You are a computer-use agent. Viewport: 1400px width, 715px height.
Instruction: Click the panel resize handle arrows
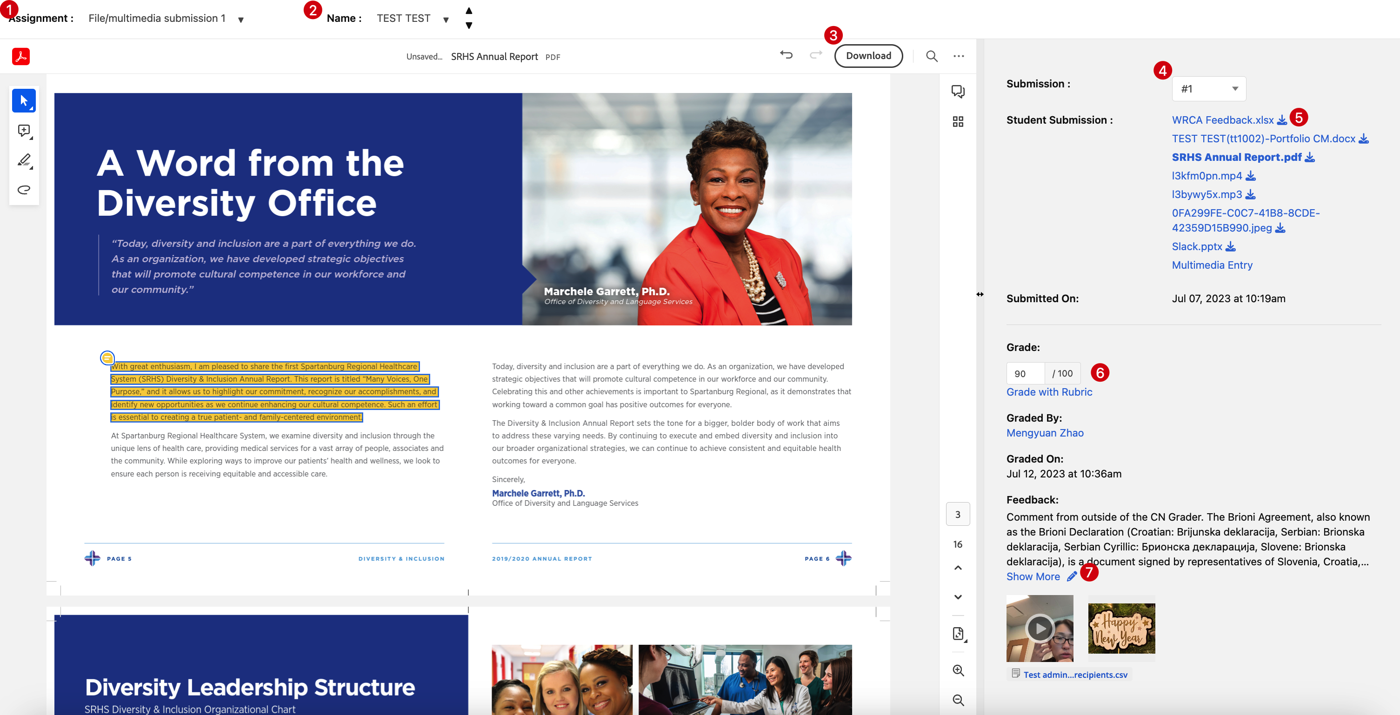tap(980, 294)
